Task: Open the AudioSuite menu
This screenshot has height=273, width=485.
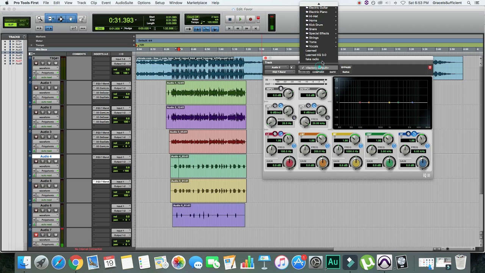Action: tap(124, 3)
